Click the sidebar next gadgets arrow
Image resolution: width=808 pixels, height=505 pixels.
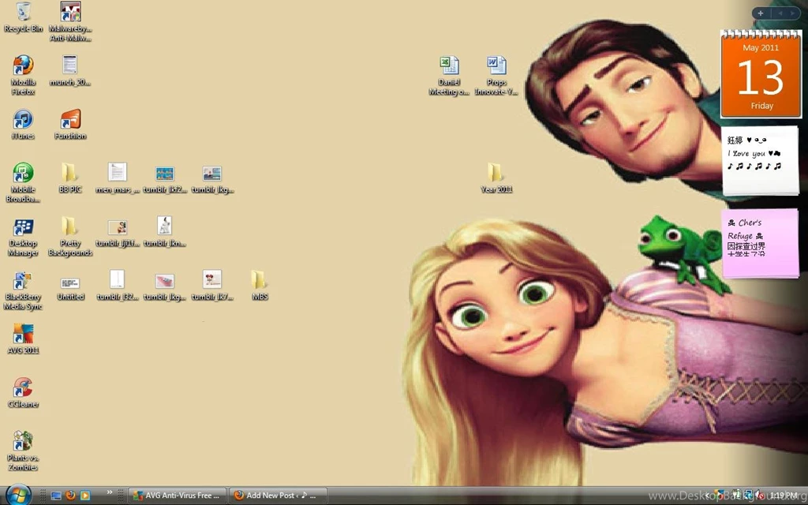click(792, 13)
